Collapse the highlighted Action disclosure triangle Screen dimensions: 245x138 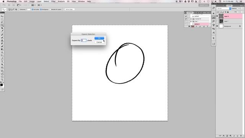[193, 24]
